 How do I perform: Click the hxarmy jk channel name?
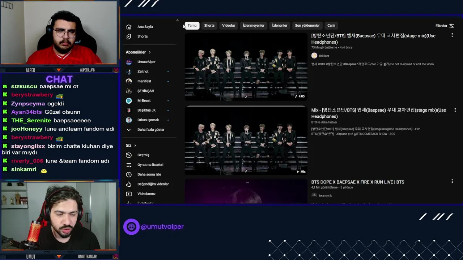point(326,196)
